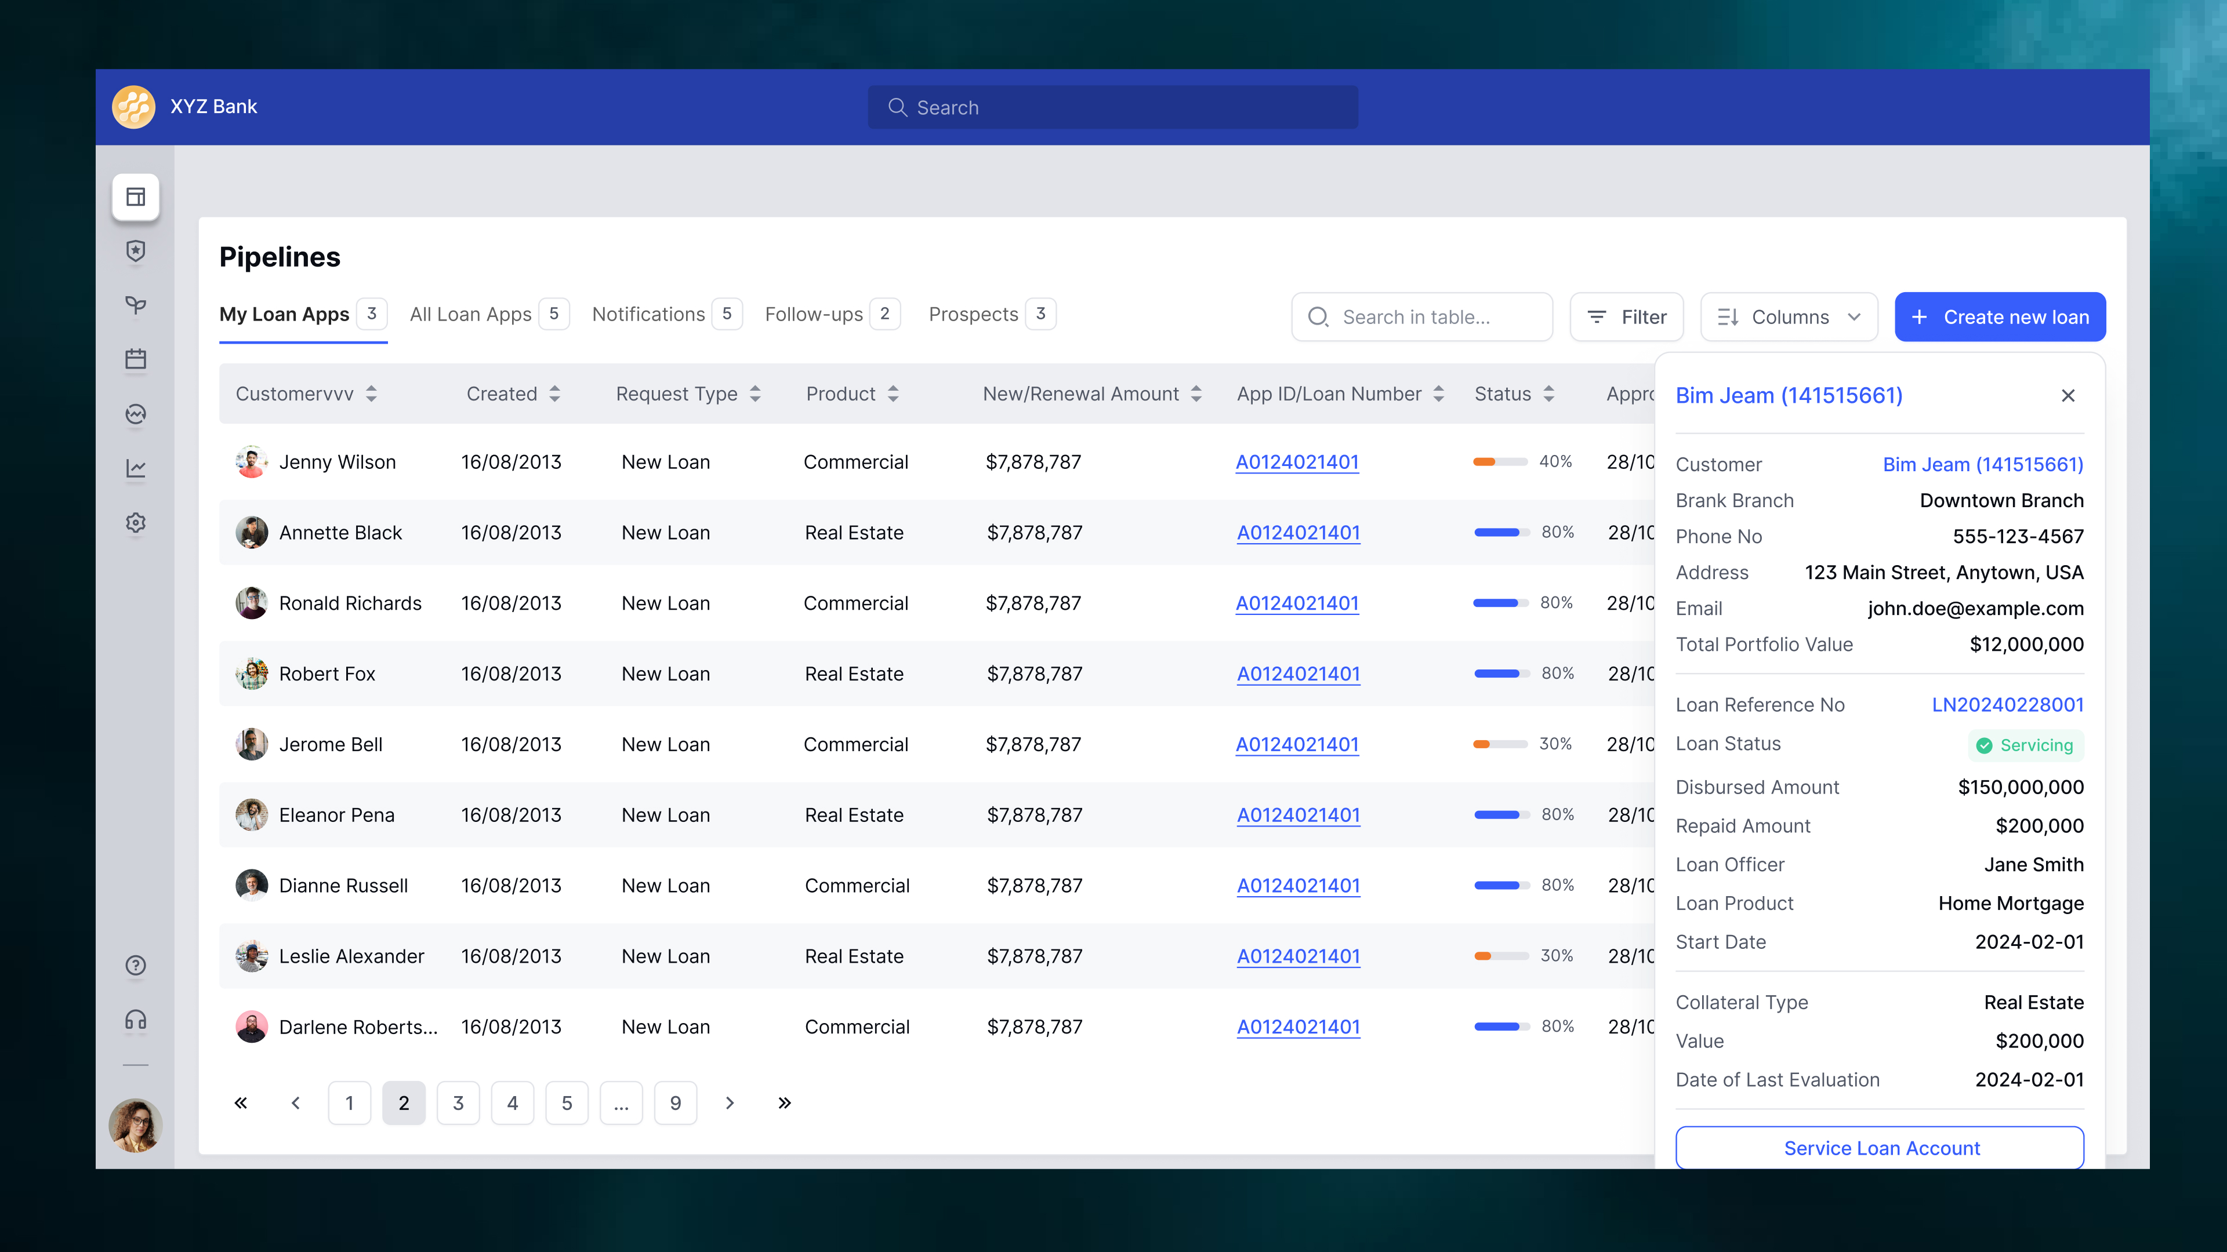Click Service Loan Account button
The image size is (2227, 1252).
pos(1880,1148)
